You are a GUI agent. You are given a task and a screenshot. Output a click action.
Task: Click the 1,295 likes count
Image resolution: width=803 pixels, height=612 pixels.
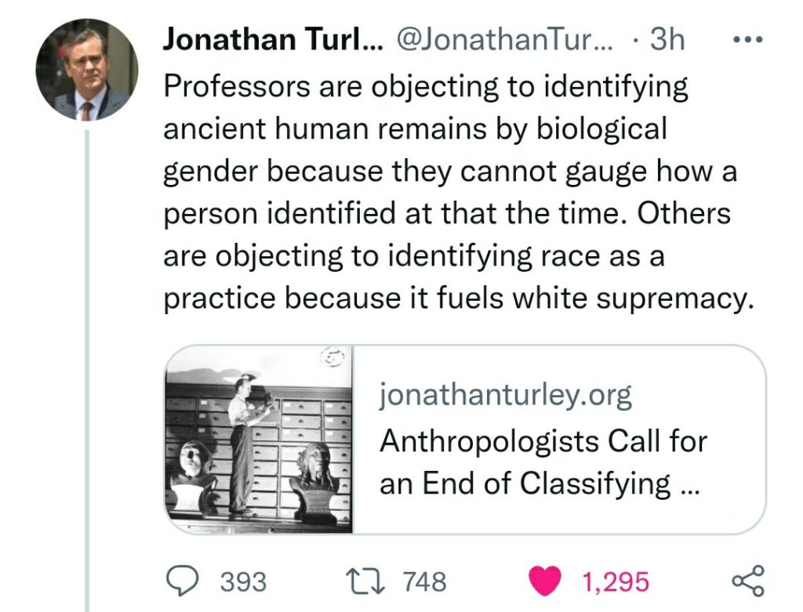pyautogui.click(x=616, y=581)
